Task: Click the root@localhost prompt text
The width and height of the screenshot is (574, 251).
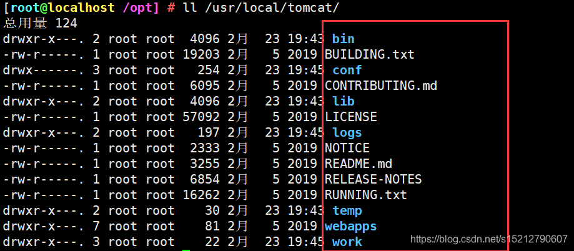Action: 62,7
